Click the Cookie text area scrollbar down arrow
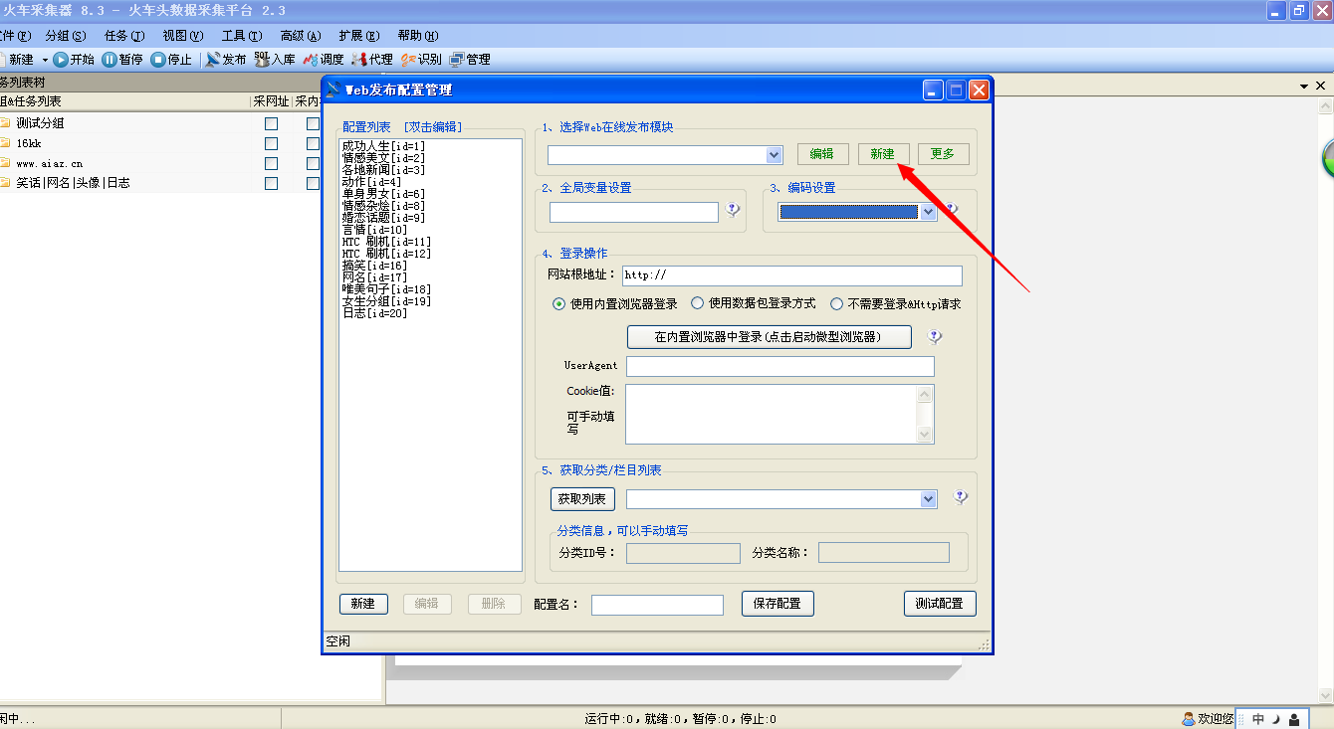Screen dimensions: 1334x729 pos(926,435)
